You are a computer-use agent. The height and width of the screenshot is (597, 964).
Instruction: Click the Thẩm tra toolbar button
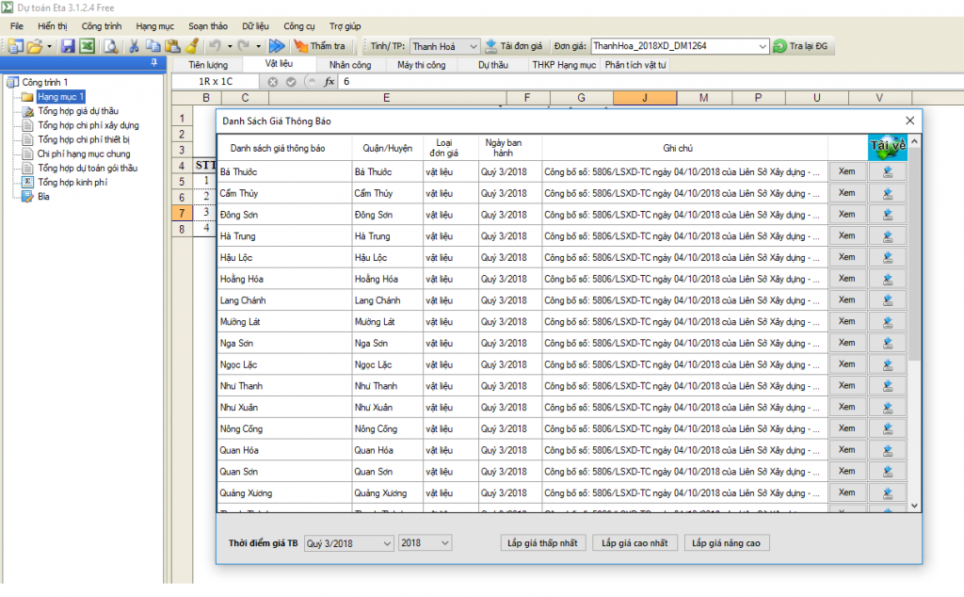pyautogui.click(x=319, y=46)
